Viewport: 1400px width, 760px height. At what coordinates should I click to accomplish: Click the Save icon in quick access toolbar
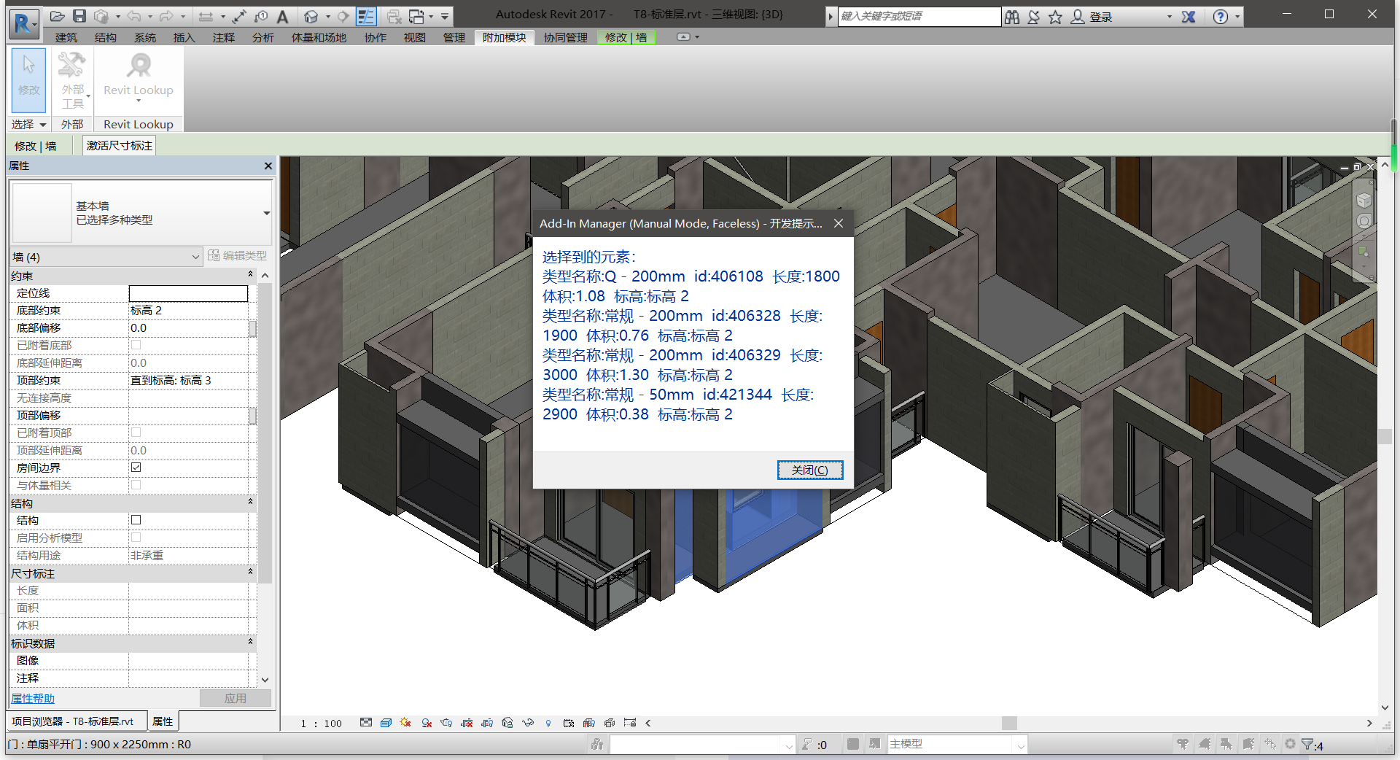coord(79,16)
